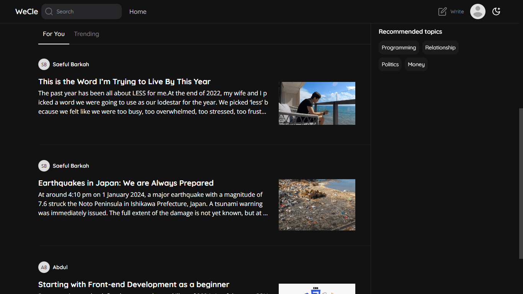523x294 pixels.
Task: Select the For You tab
Action: pos(54,34)
